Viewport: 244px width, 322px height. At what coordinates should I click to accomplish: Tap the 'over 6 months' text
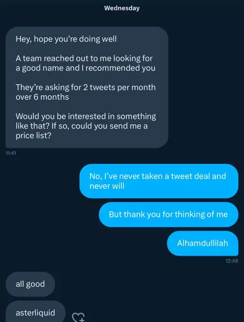coord(42,97)
